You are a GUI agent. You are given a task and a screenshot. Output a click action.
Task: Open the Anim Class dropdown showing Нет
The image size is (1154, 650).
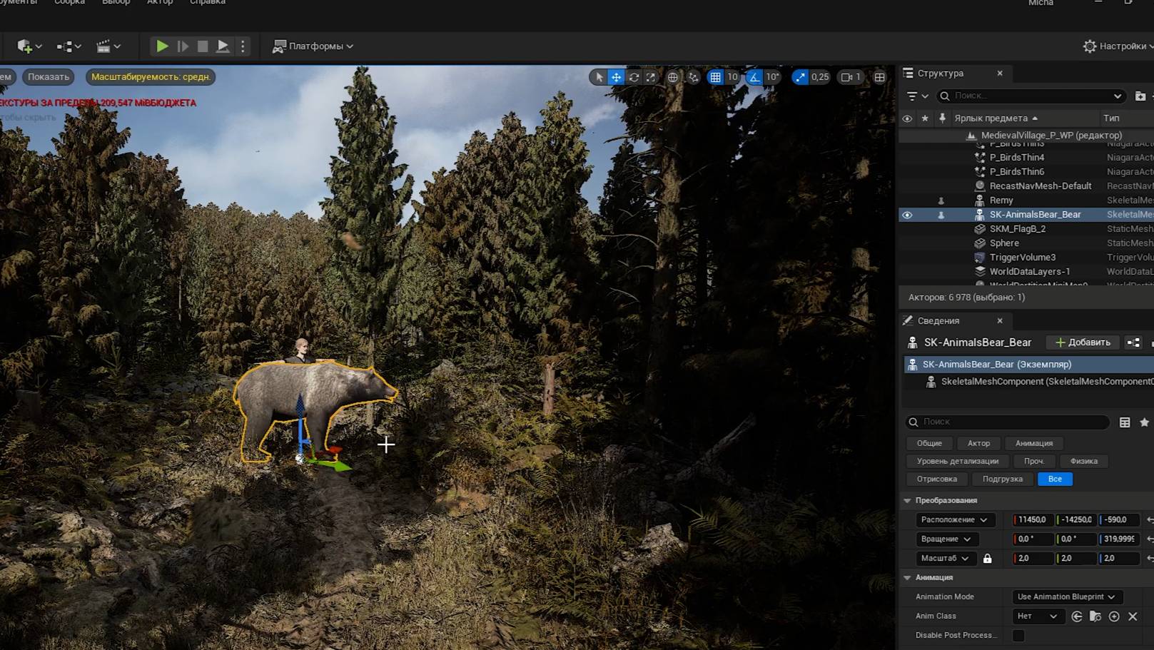tap(1037, 616)
